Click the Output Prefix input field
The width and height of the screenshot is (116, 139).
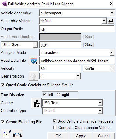click(x=77, y=29)
